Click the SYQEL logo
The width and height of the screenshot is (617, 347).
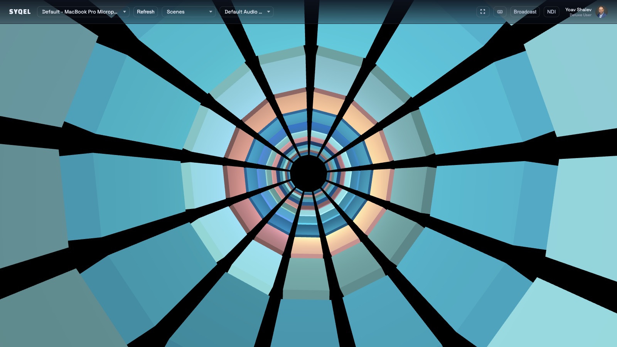[20, 12]
